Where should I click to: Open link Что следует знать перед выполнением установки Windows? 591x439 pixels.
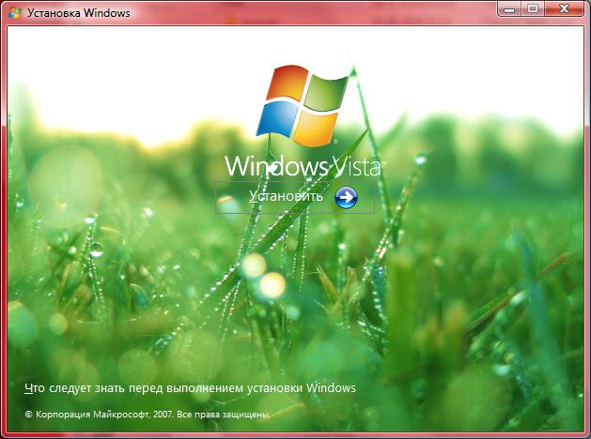pyautogui.click(x=190, y=388)
